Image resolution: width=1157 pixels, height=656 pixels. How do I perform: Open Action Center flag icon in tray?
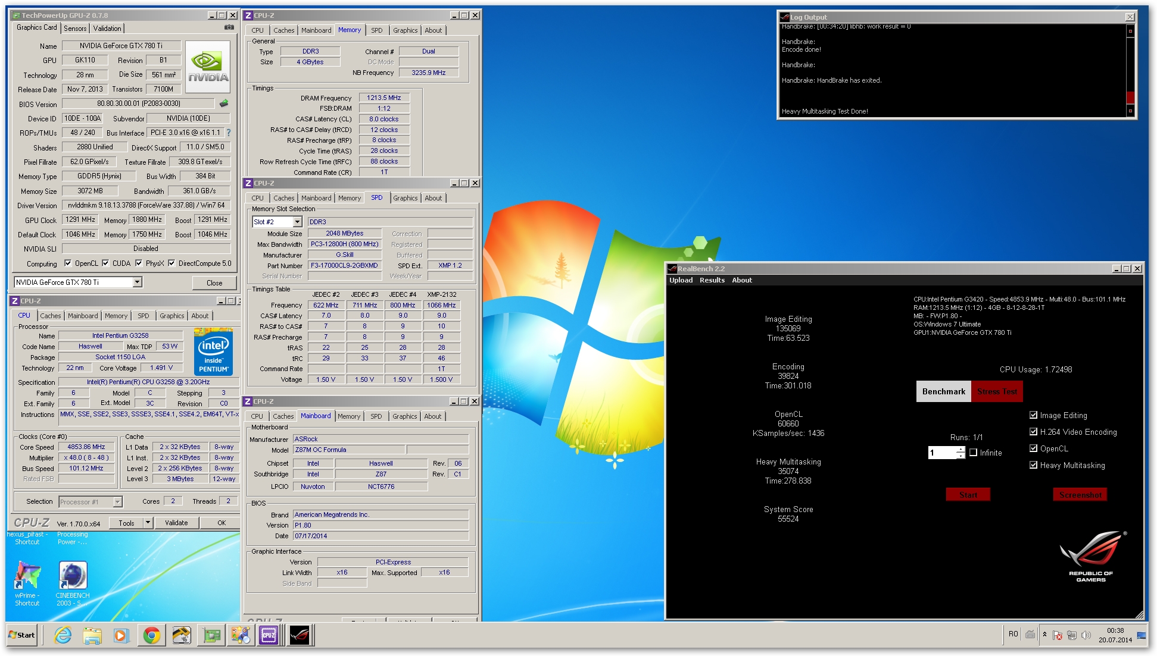pyautogui.click(x=1058, y=635)
